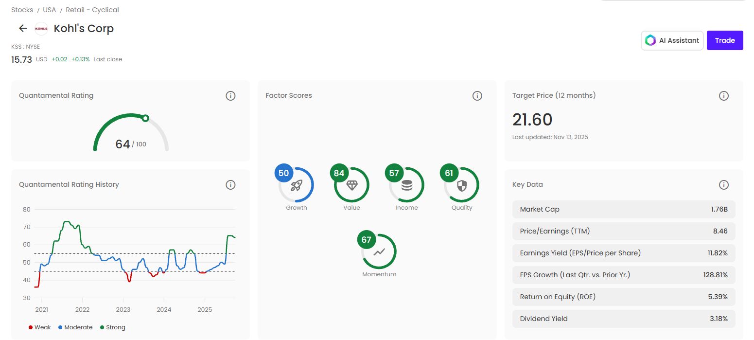
Task: Click the Income coins icon
Action: click(407, 185)
